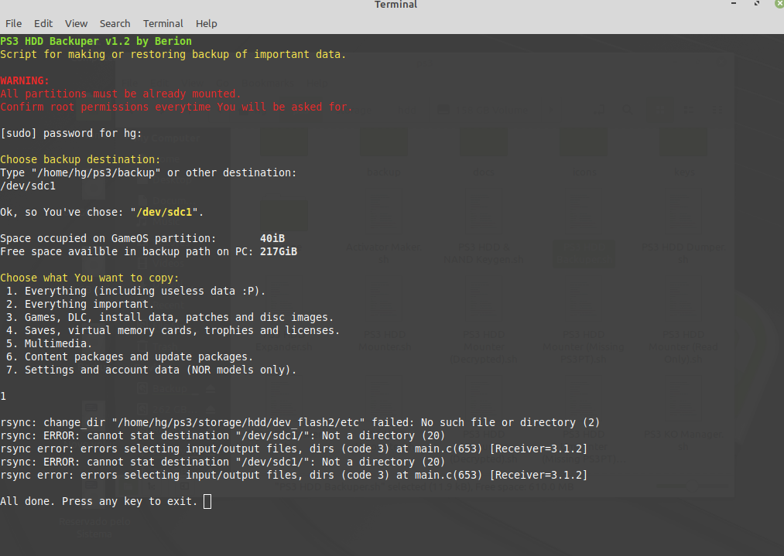Click the '40iB' space value
This screenshot has height=556, width=784.
[x=272, y=238]
